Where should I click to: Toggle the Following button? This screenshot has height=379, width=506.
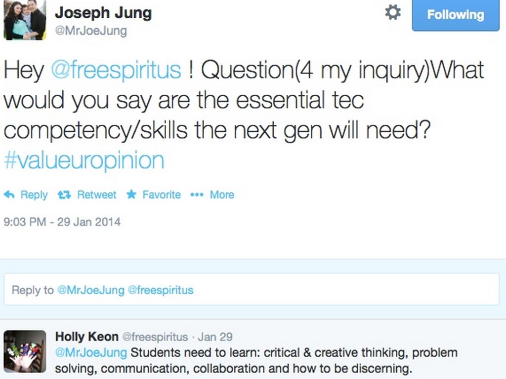(455, 15)
